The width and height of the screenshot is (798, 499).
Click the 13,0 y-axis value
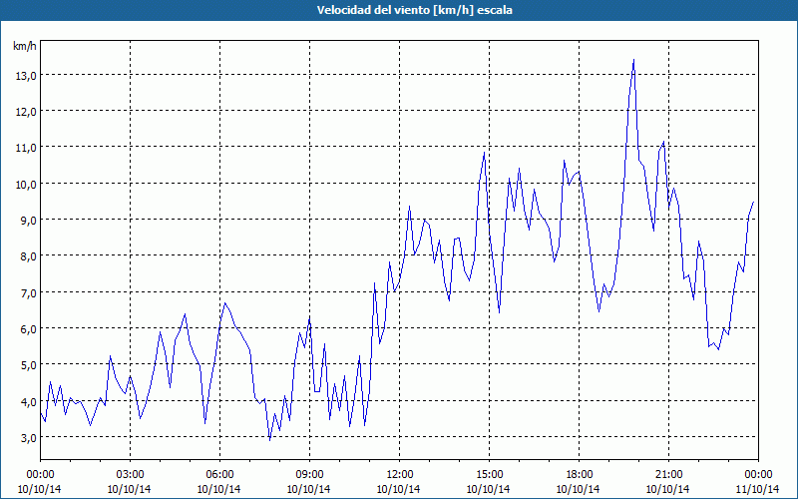(26, 76)
